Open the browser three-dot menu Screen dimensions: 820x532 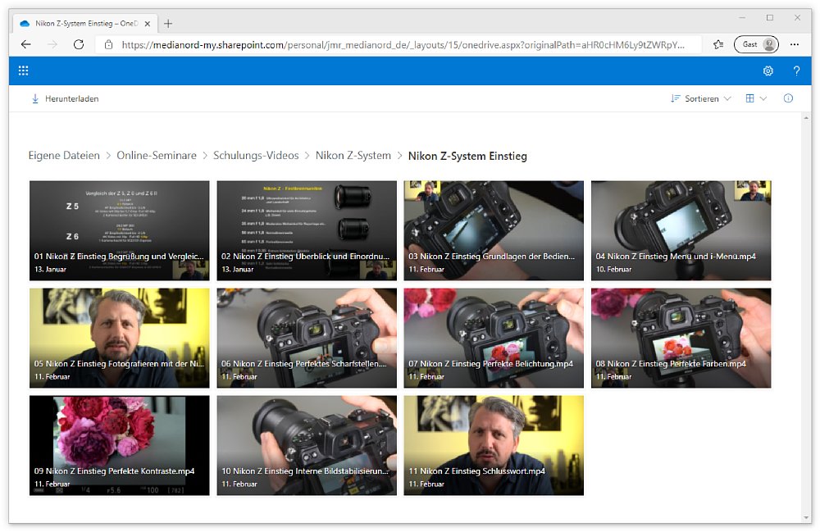point(795,44)
